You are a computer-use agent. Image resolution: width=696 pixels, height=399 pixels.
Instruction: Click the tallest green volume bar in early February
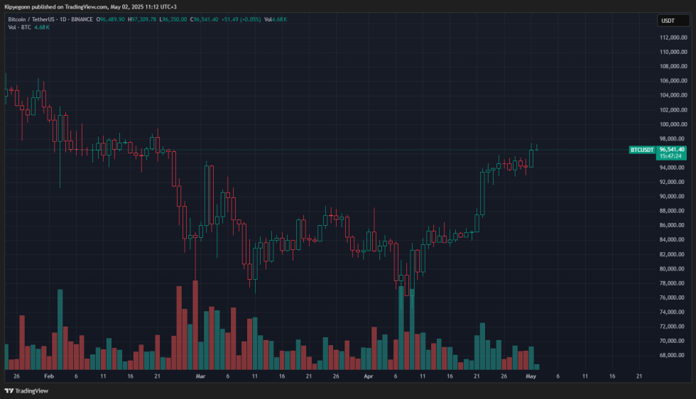pos(60,327)
